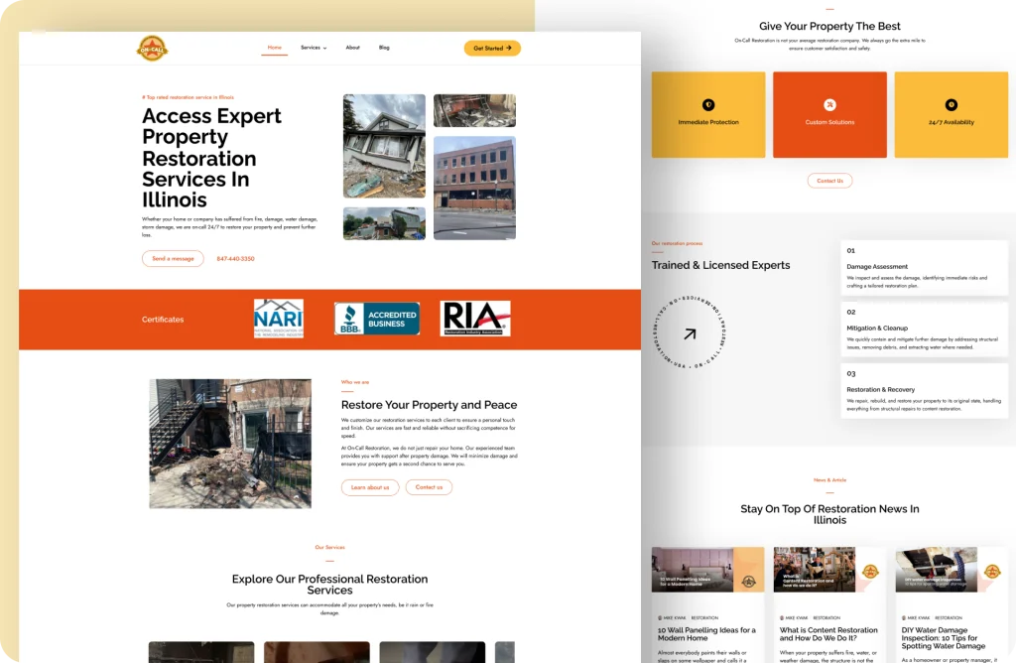Select the Mitigation & Cleanup step heading

(877, 328)
